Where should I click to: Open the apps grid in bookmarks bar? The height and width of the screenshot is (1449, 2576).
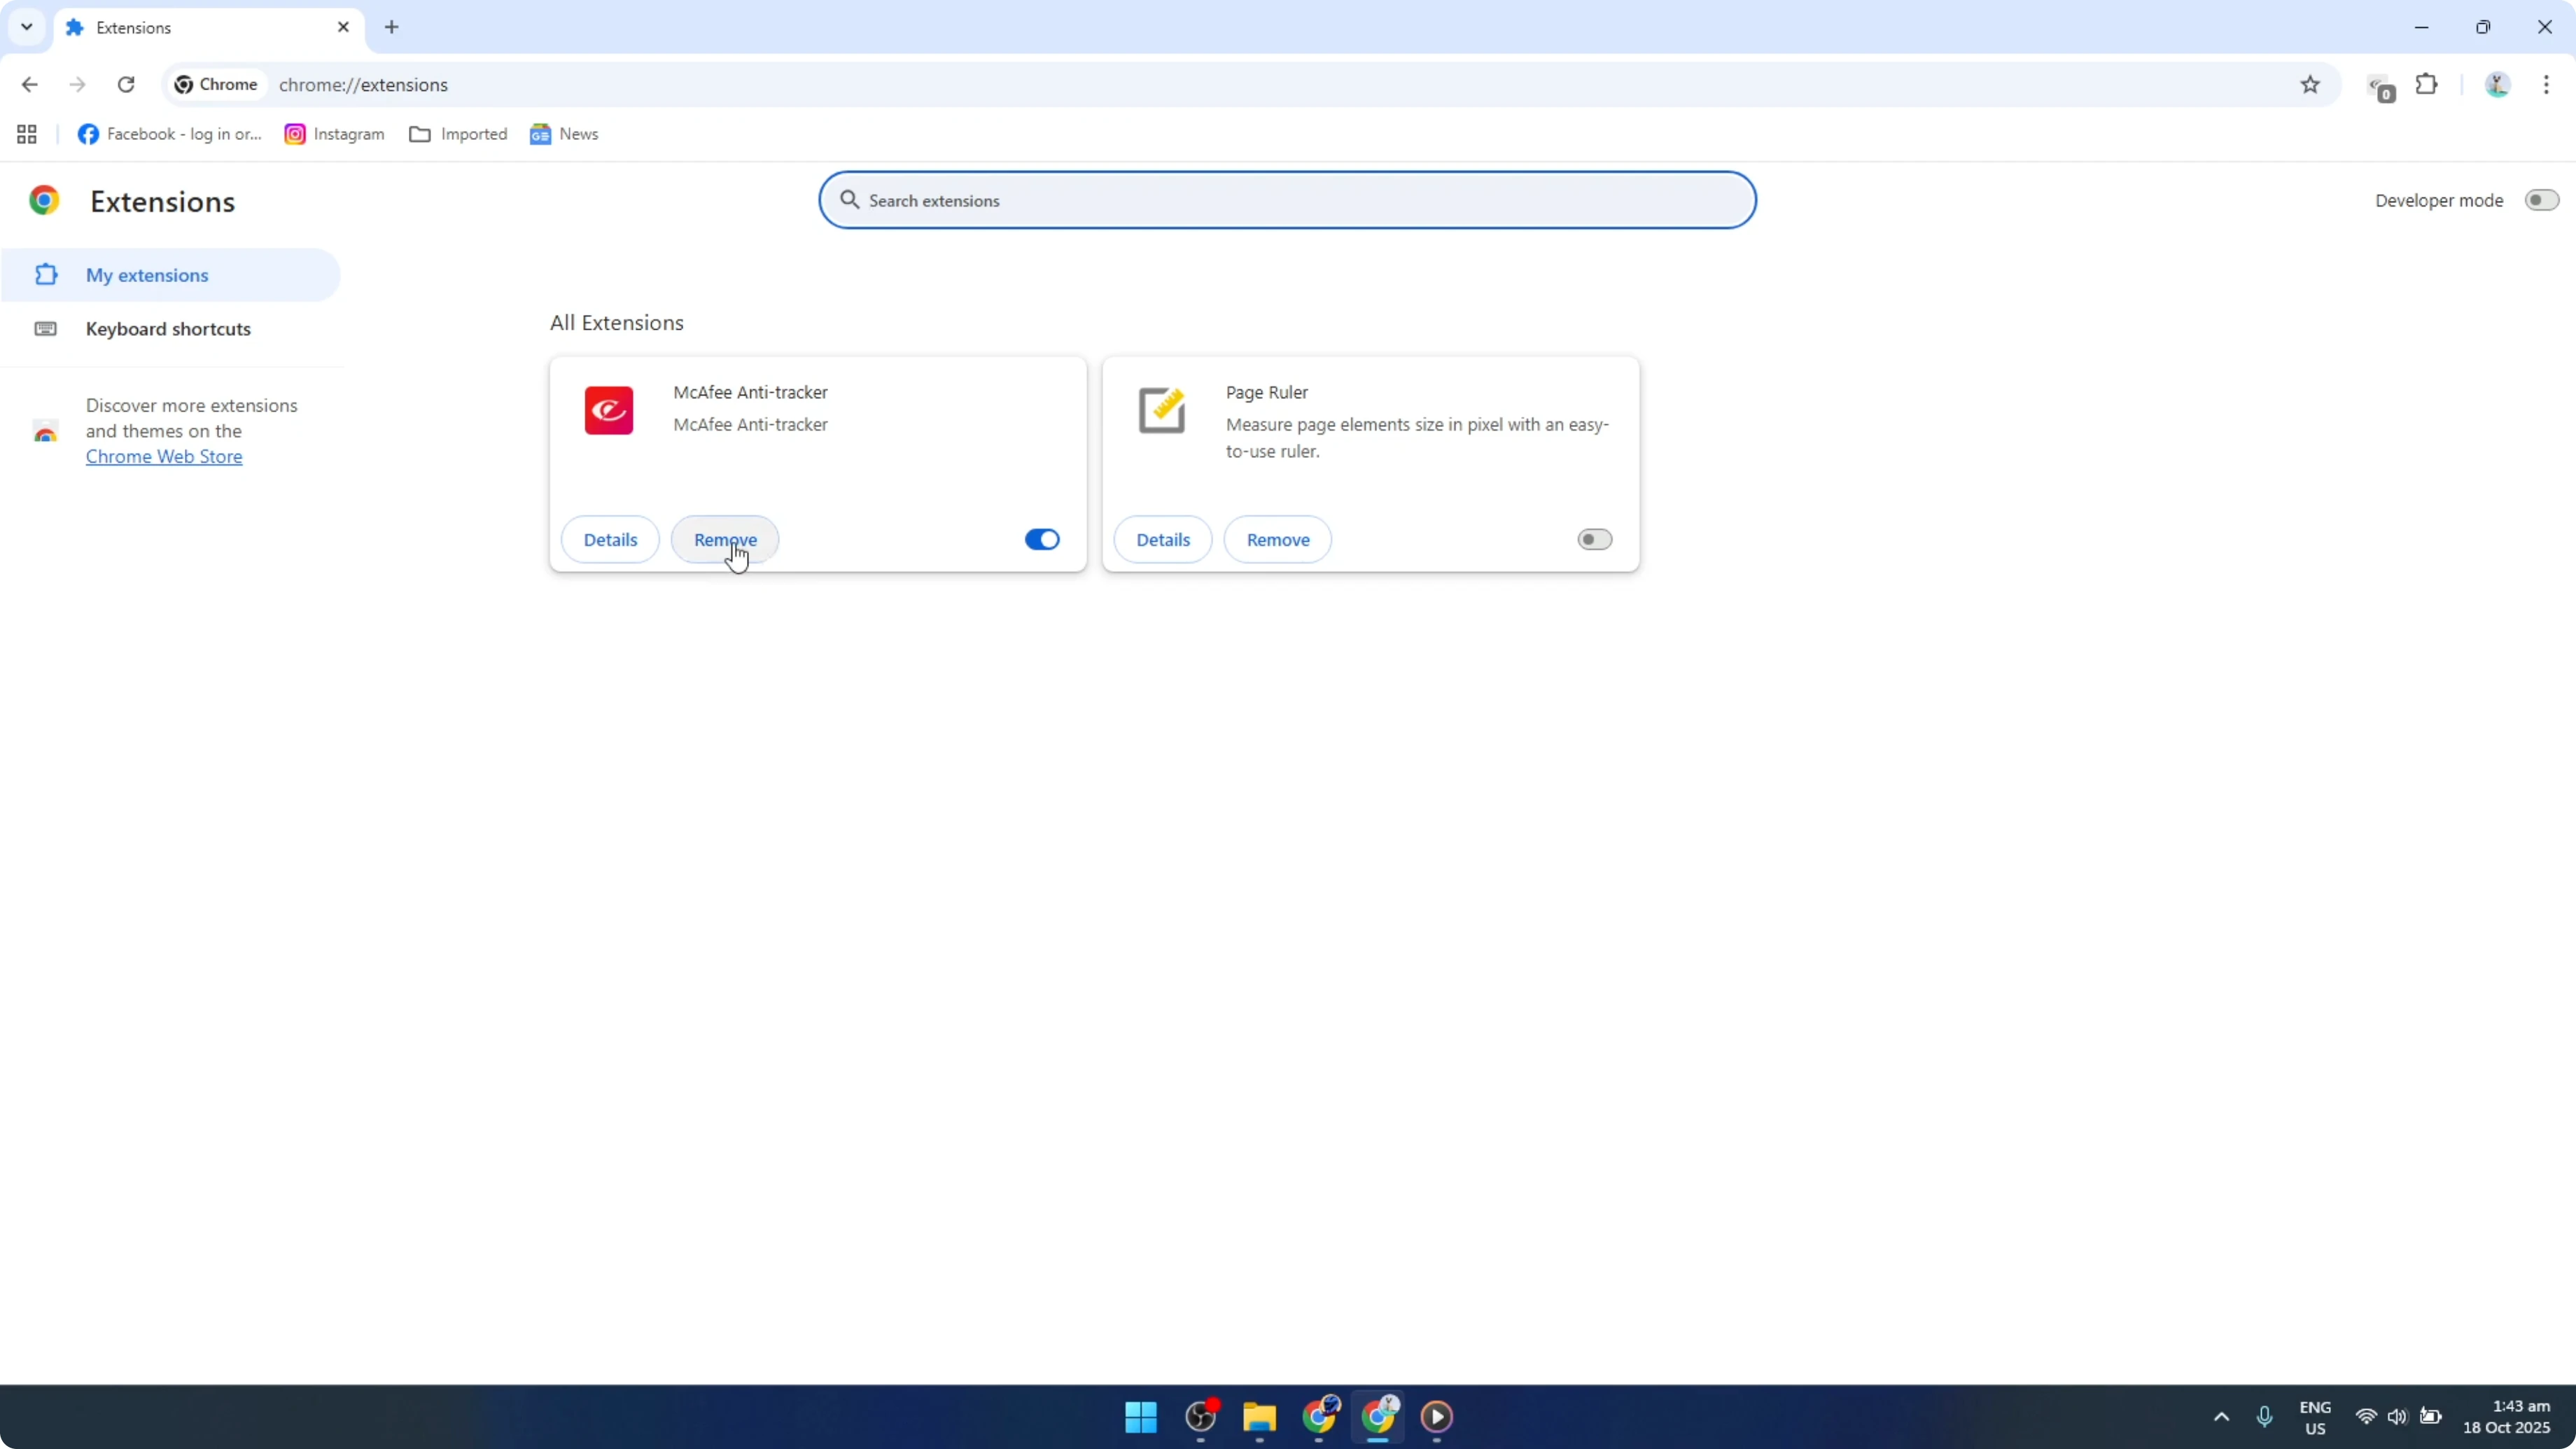coord(27,134)
